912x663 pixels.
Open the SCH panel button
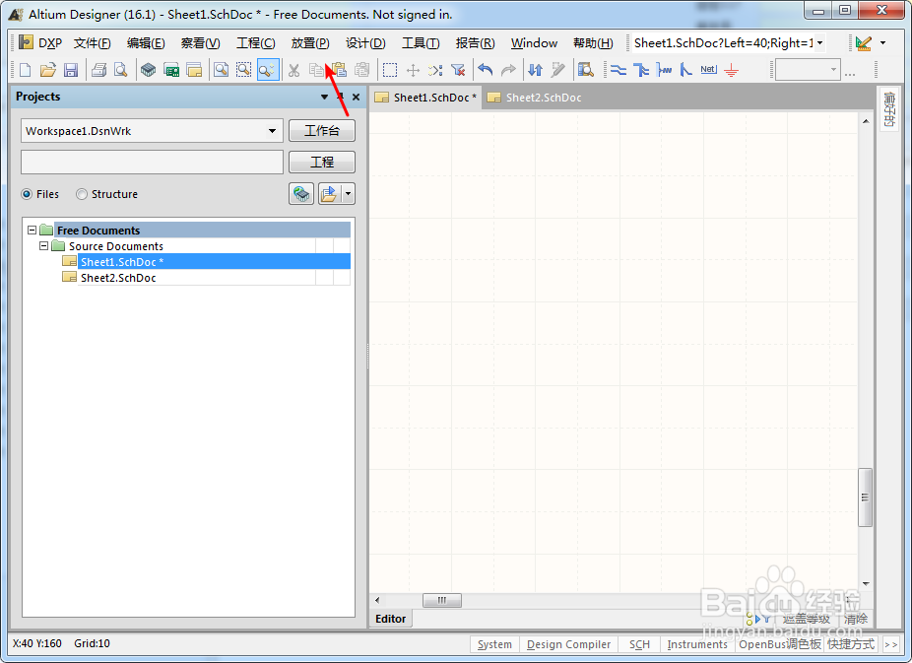(x=639, y=644)
